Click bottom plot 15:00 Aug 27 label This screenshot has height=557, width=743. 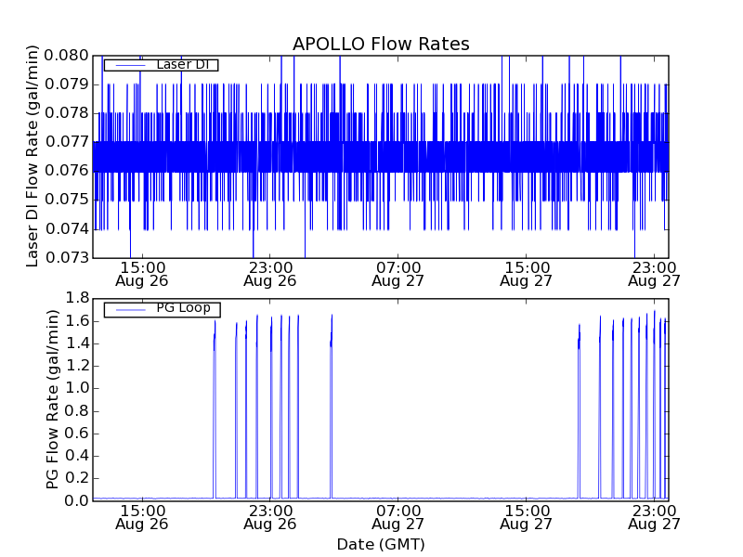[x=526, y=517]
